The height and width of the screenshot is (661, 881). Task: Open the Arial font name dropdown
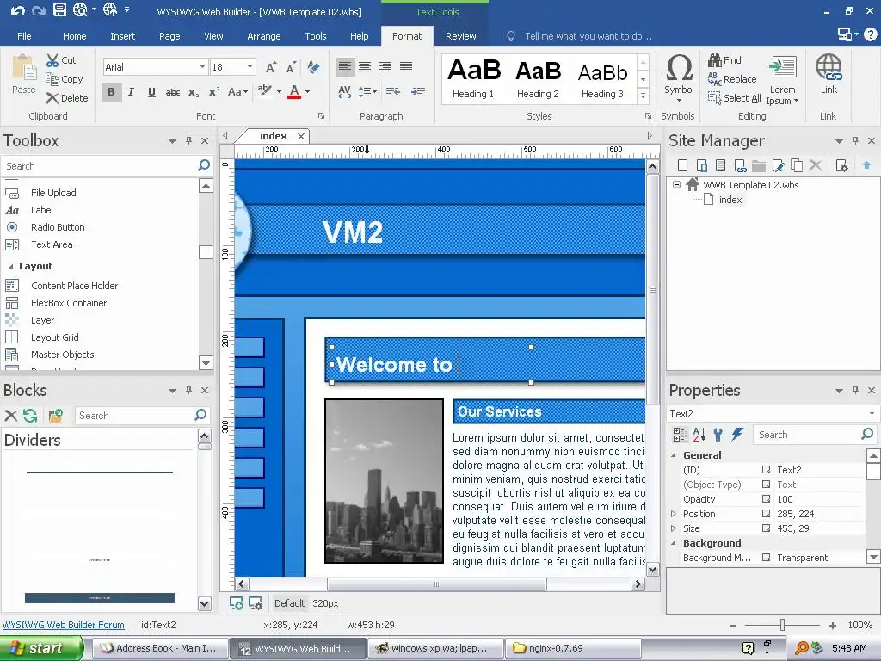[202, 67]
